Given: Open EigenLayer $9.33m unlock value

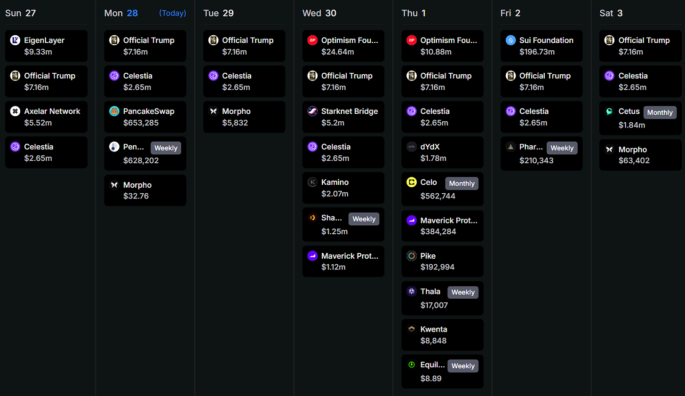Looking at the screenshot, I should coord(38,52).
